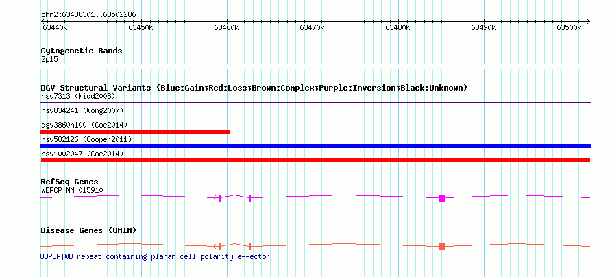Image resolution: width=610 pixels, height=277 pixels.
Task: Click the large magenta WDPCP exon block
Action: pyautogui.click(x=441, y=198)
